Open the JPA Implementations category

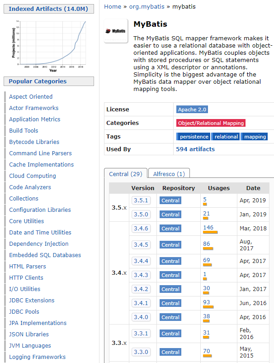pos(38,323)
